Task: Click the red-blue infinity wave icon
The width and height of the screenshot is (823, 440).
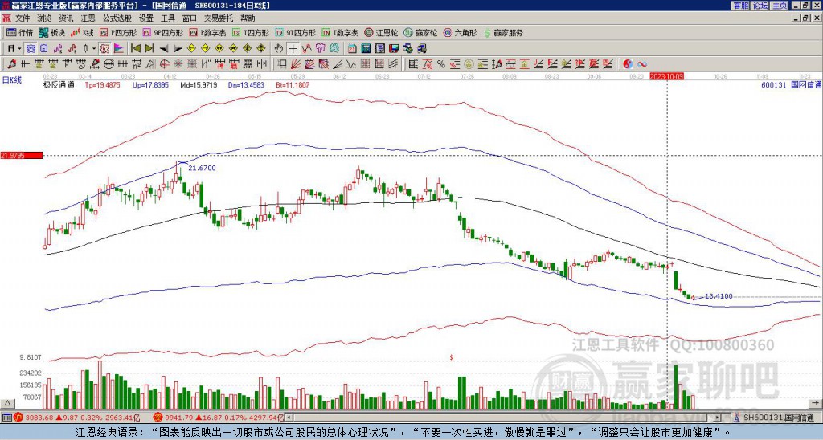Action: coord(642,64)
